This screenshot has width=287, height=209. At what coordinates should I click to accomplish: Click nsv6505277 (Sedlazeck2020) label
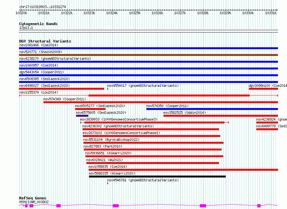coord(100,106)
